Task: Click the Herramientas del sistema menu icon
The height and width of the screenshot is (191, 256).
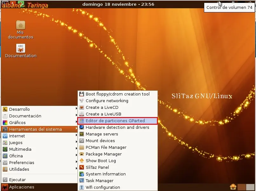Action: point(5,129)
